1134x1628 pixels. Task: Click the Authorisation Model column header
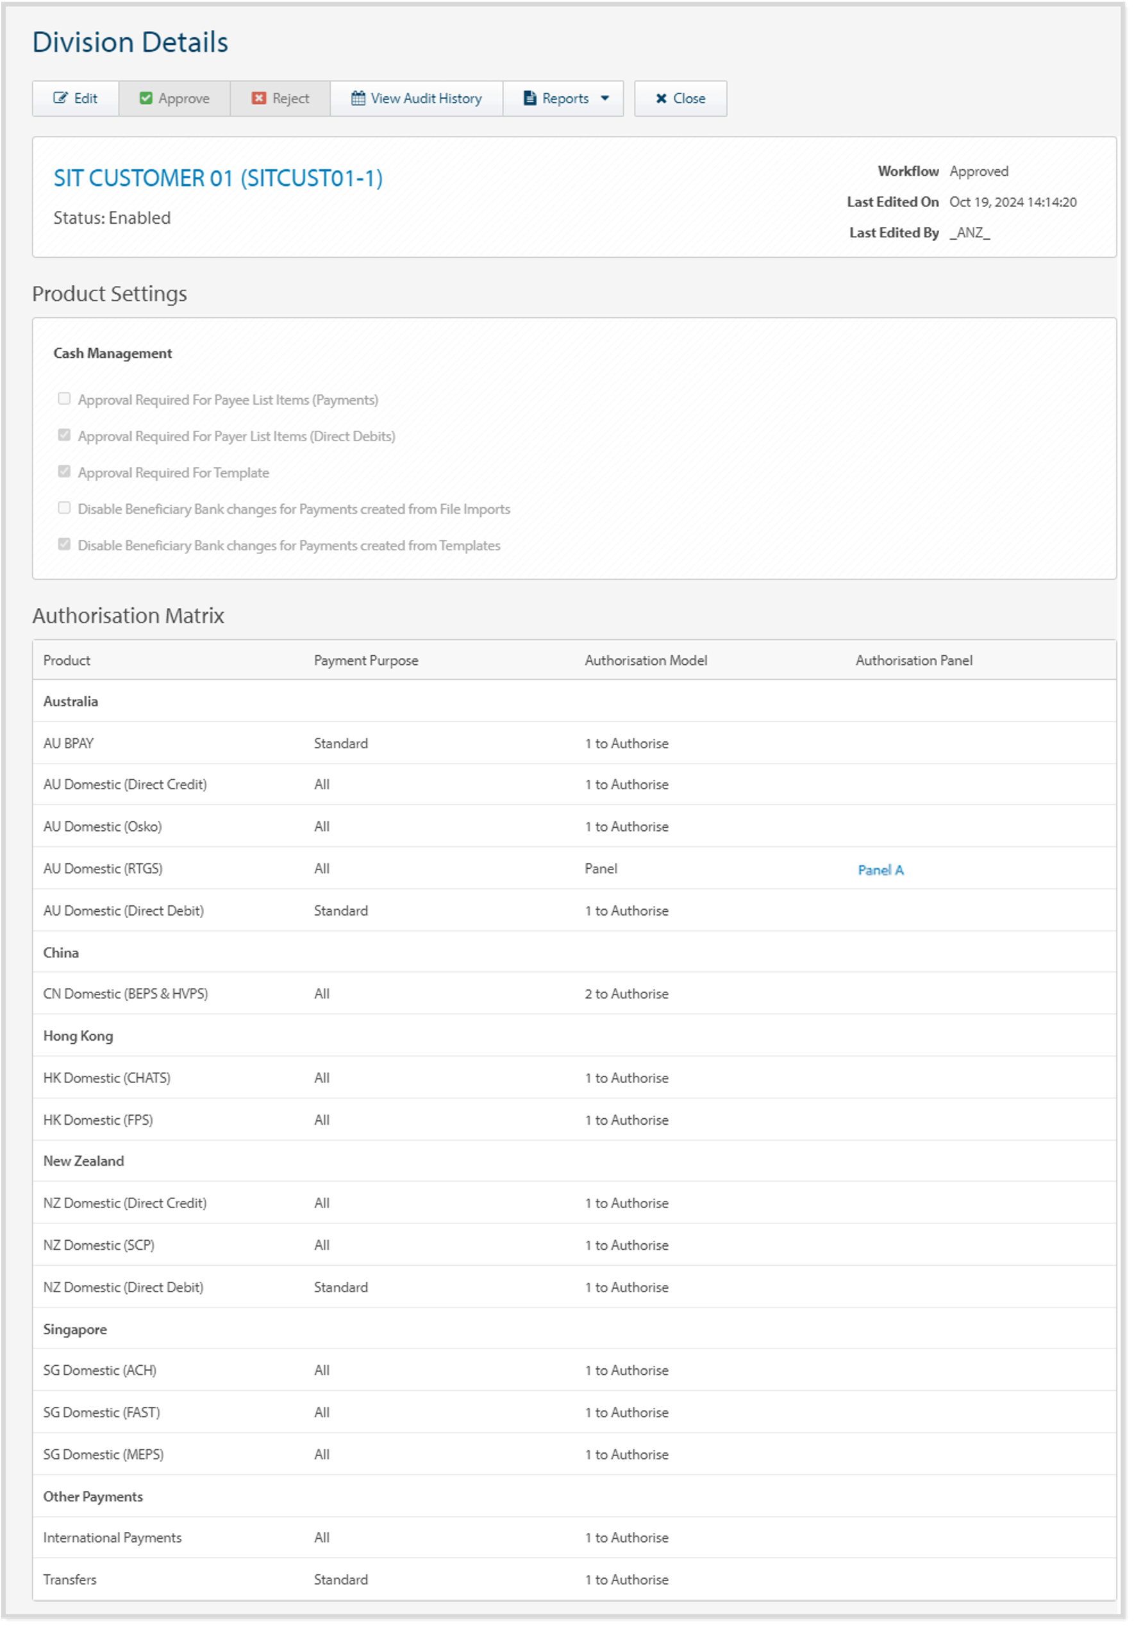(646, 660)
